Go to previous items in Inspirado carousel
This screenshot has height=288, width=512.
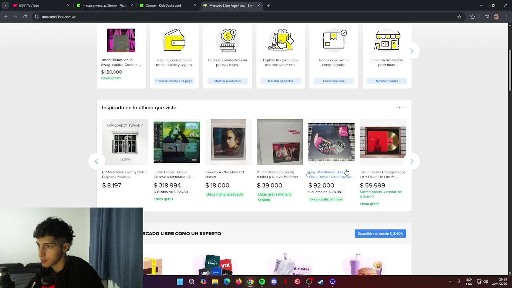96,161
